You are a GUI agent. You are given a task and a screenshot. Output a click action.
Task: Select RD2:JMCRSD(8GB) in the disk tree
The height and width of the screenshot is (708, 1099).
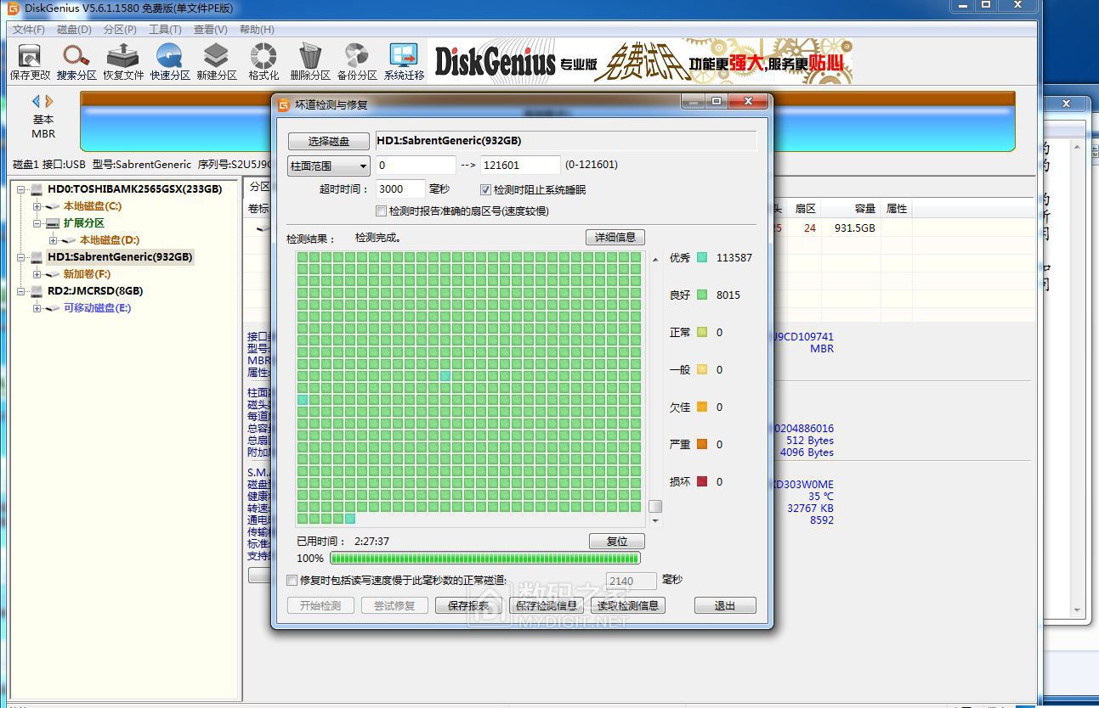[x=95, y=291]
